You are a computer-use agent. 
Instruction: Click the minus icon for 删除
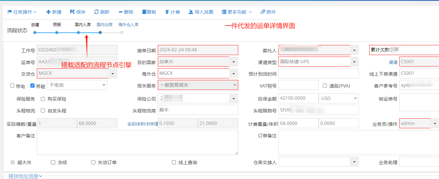(x=121, y=12)
